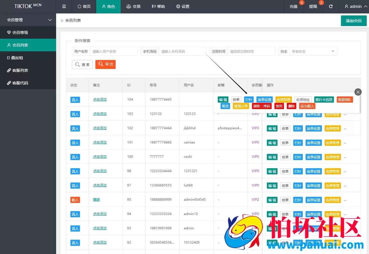This screenshot has width=369, height=254.
Task: Click 打针 in the popup panel
Action: click(x=249, y=100)
